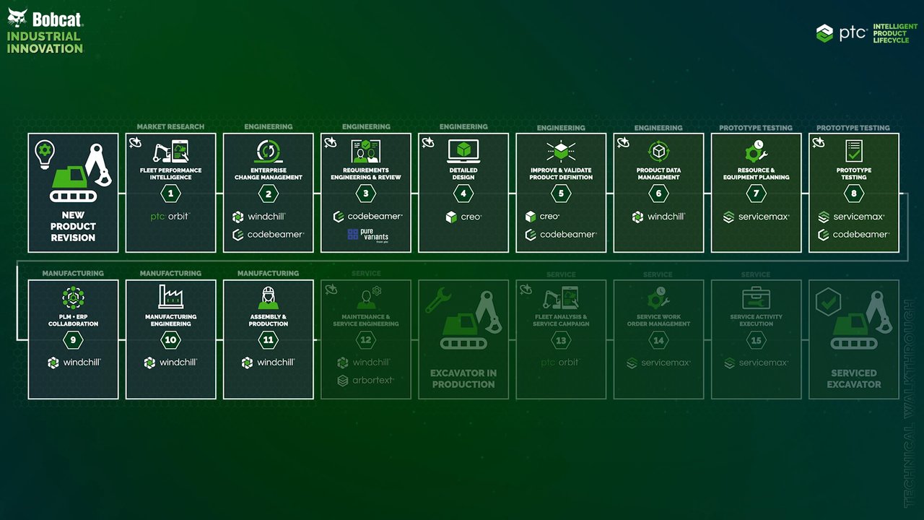Click the "MARKET RESEARCH" heading
Image resolution: width=924 pixels, height=520 pixels.
tap(170, 127)
